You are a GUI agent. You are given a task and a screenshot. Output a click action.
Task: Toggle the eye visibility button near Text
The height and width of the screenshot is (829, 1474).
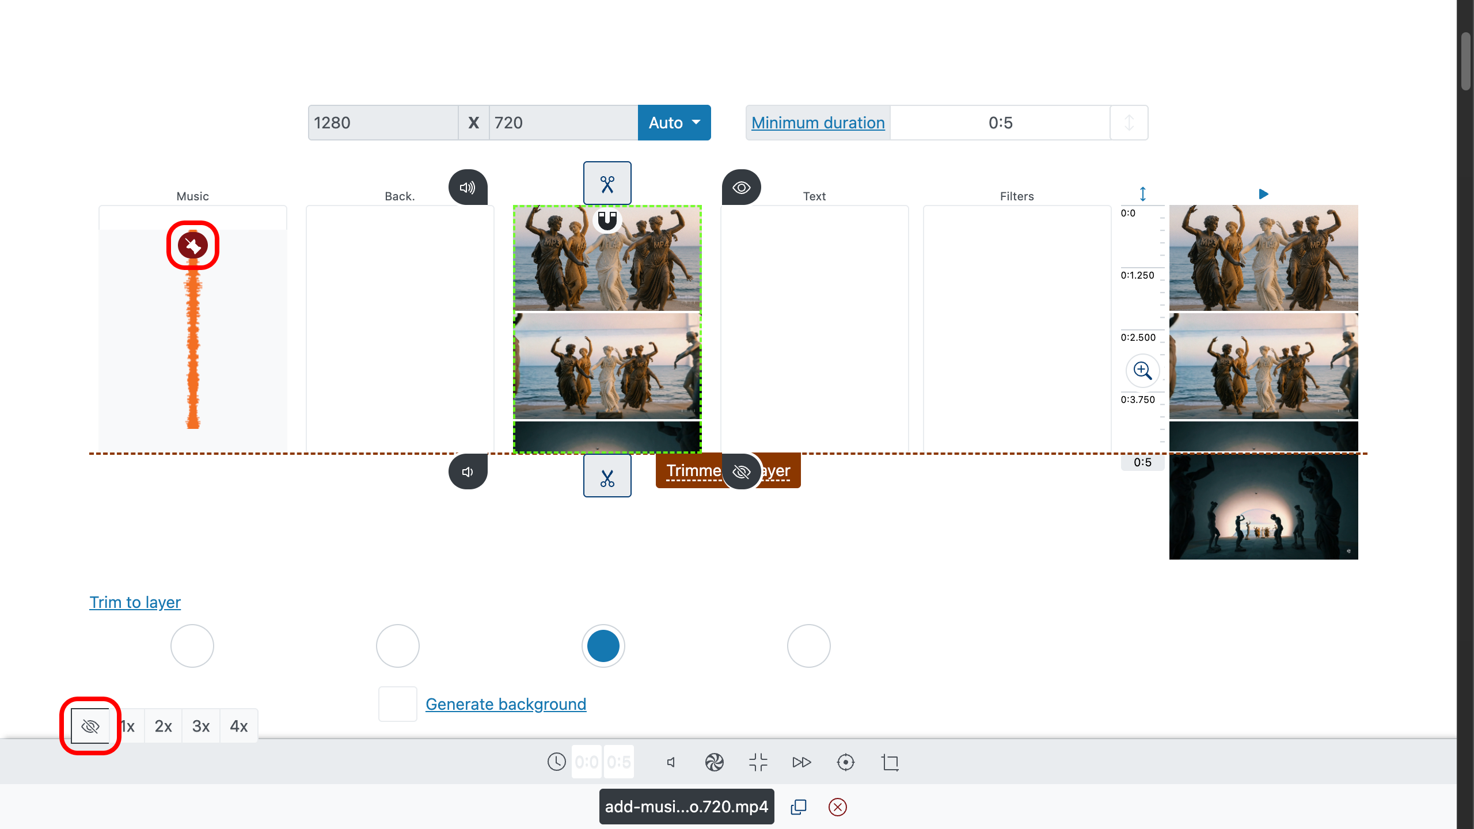click(x=741, y=188)
